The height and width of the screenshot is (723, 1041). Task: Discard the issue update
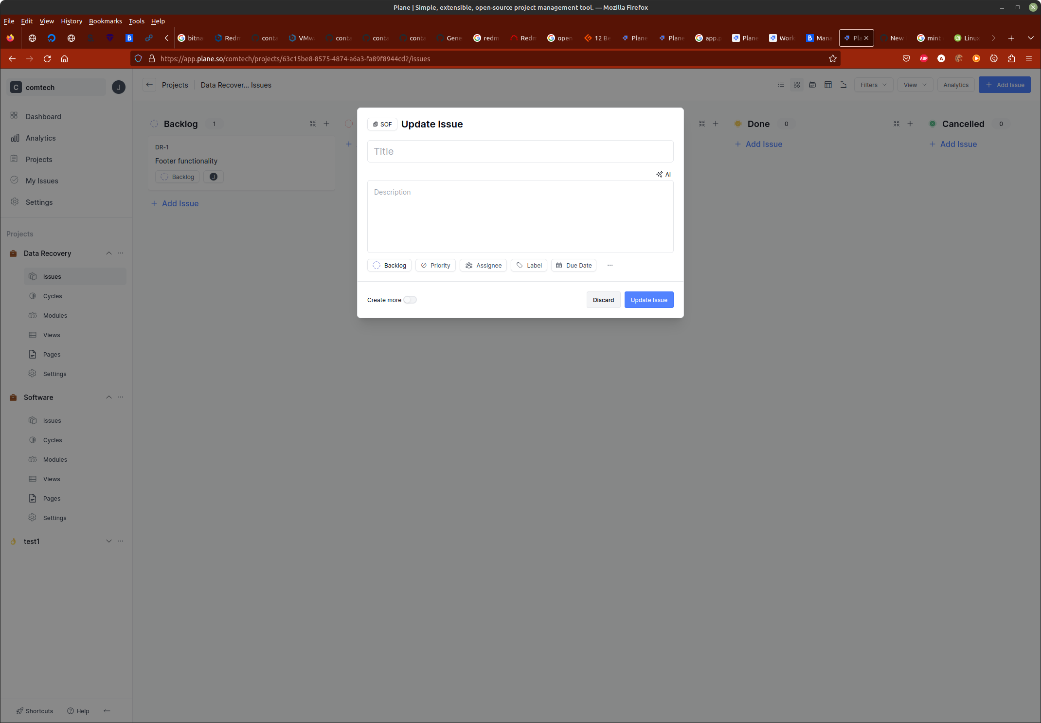[x=603, y=300]
